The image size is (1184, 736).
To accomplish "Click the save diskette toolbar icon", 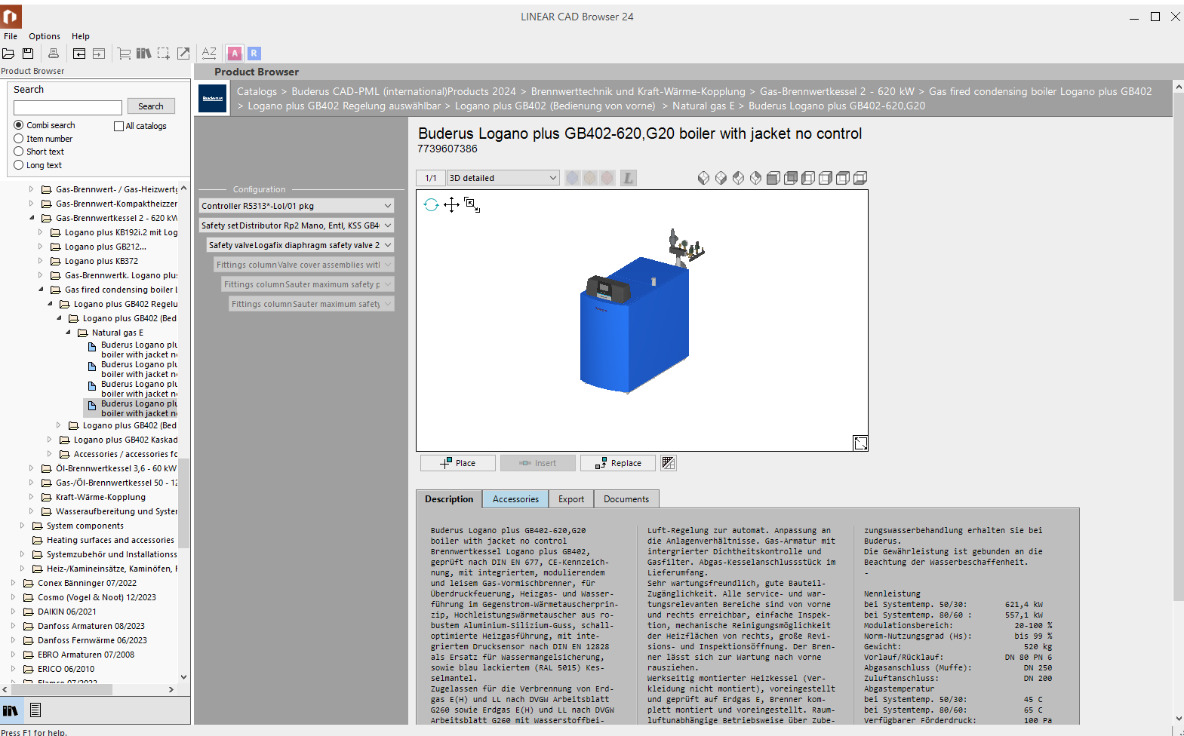I will point(28,54).
